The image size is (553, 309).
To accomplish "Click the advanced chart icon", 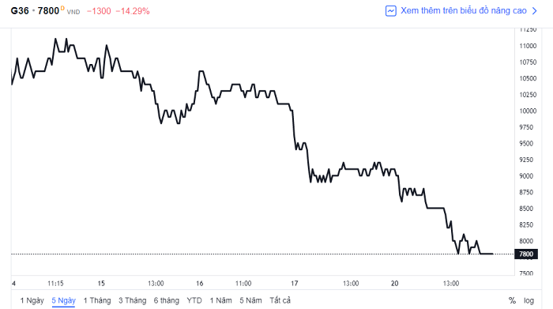I will point(391,11).
